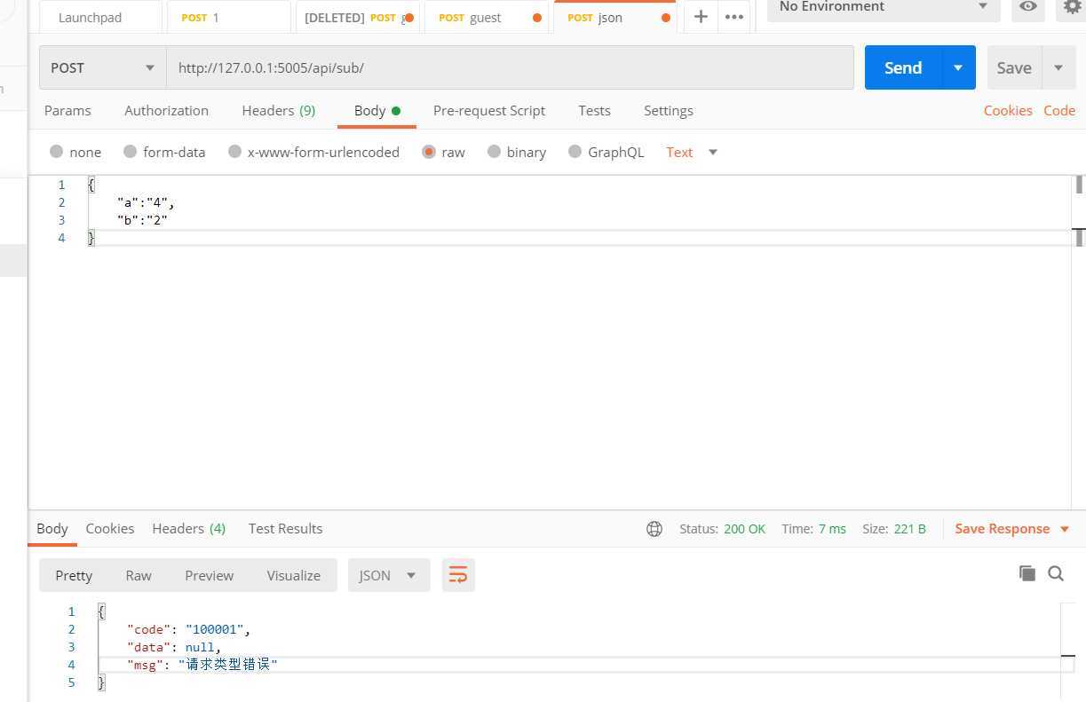Click the network globe icon near Status

(654, 529)
